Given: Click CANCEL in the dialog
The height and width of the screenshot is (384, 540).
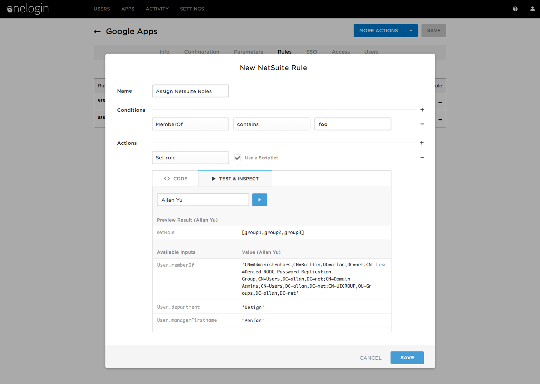Looking at the screenshot, I should coord(370,358).
